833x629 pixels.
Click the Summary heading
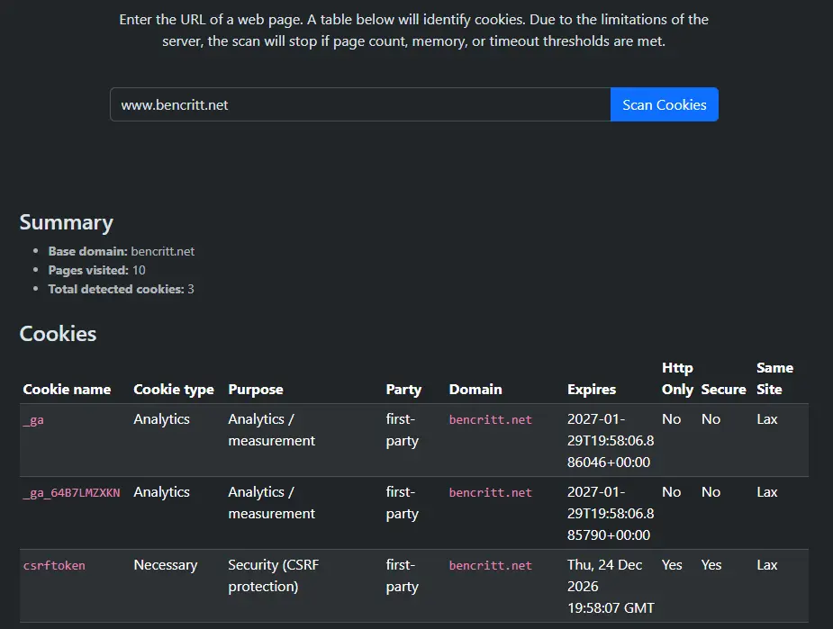(67, 222)
